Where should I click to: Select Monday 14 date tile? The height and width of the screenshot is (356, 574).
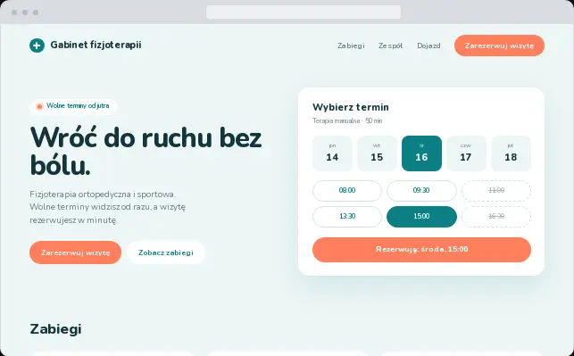pyautogui.click(x=332, y=153)
